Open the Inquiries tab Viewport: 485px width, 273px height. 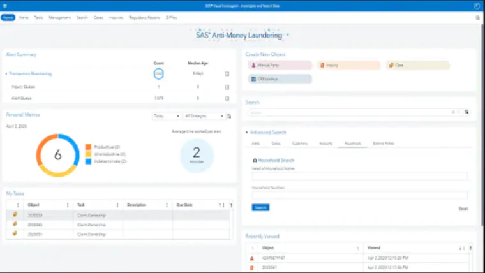[116, 18]
